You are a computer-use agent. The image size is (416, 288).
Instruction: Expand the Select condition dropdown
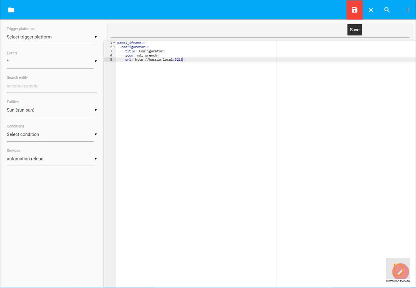coord(51,134)
